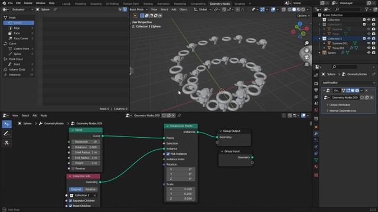Open the Object Data (mesh) properties tab
378x212 pixels.
point(316,160)
